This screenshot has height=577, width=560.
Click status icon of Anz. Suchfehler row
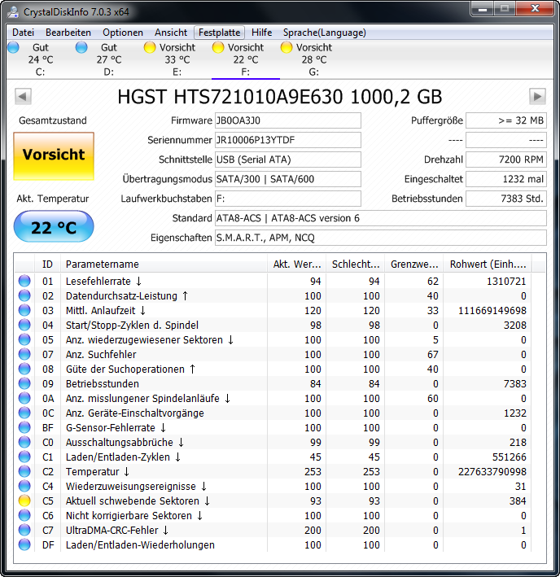[x=24, y=354]
